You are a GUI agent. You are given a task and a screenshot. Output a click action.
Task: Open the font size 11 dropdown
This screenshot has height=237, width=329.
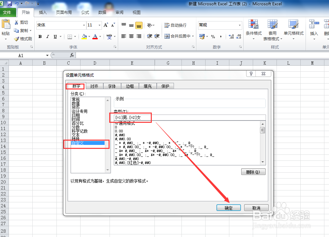[99, 25]
